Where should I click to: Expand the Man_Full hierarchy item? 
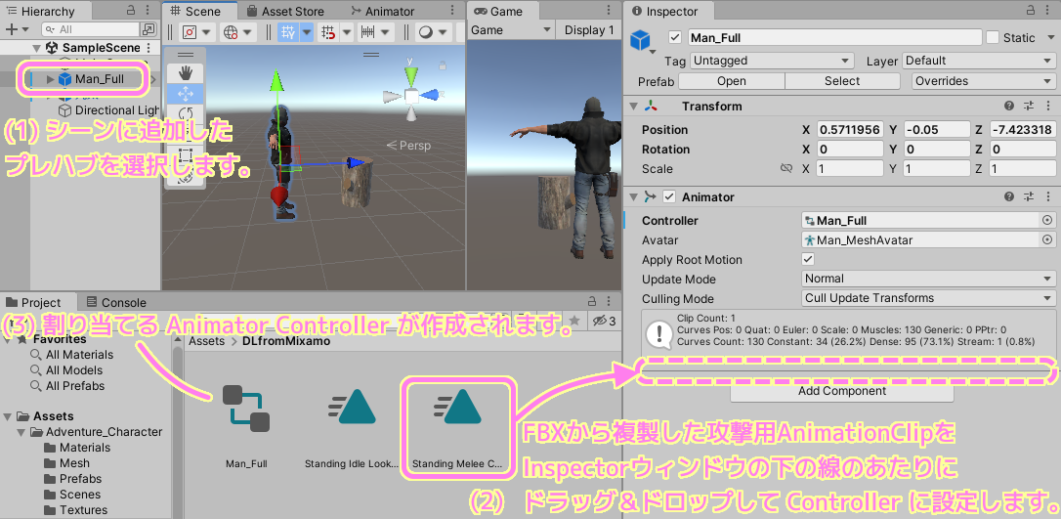click(50, 78)
